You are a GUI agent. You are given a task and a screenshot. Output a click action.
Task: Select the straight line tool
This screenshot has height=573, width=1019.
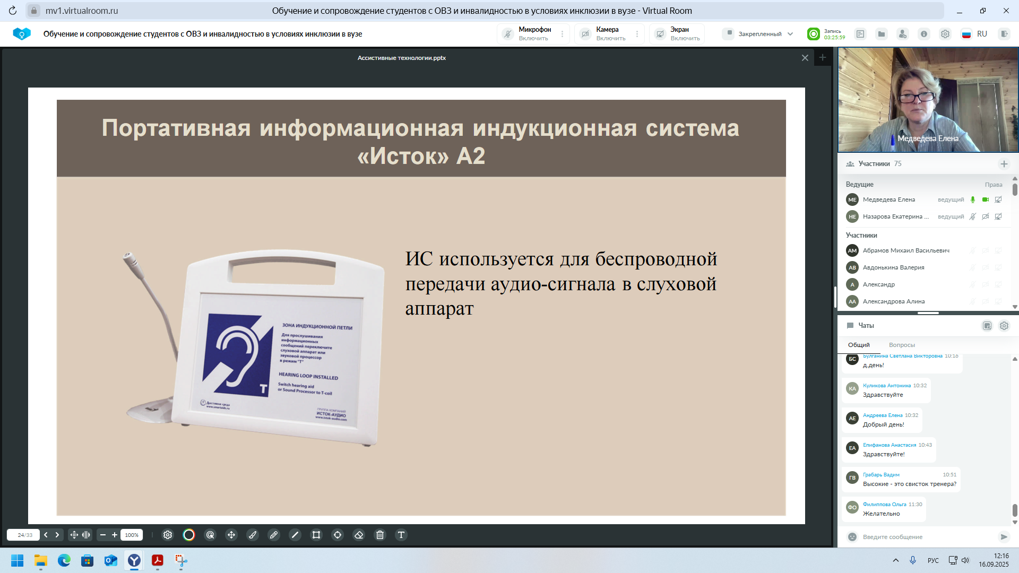click(x=295, y=535)
